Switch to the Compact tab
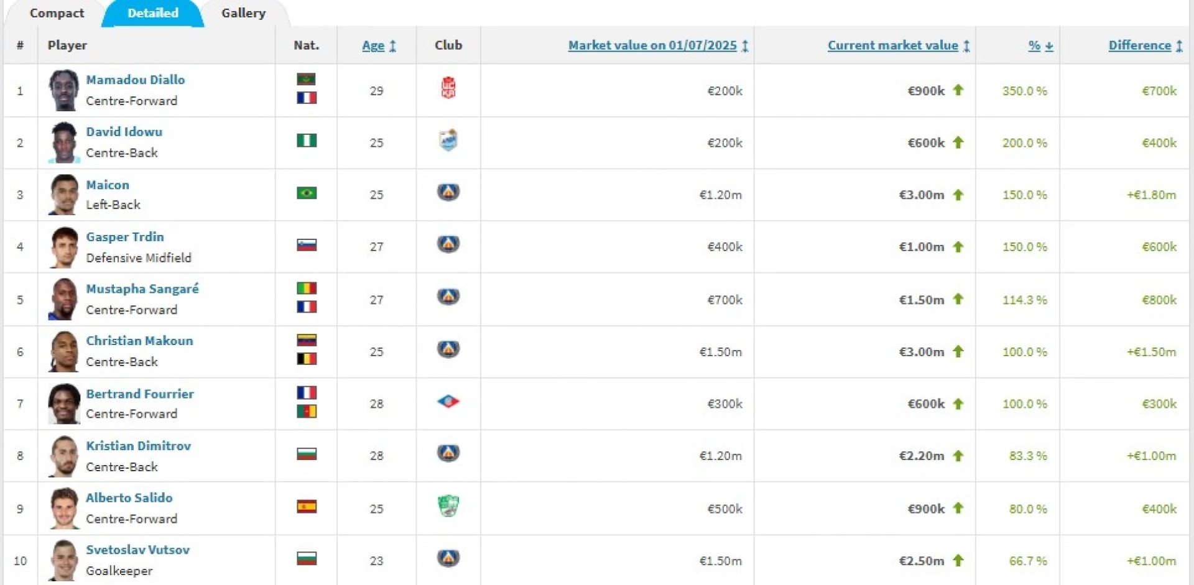Image resolution: width=1194 pixels, height=585 pixels. point(57,13)
